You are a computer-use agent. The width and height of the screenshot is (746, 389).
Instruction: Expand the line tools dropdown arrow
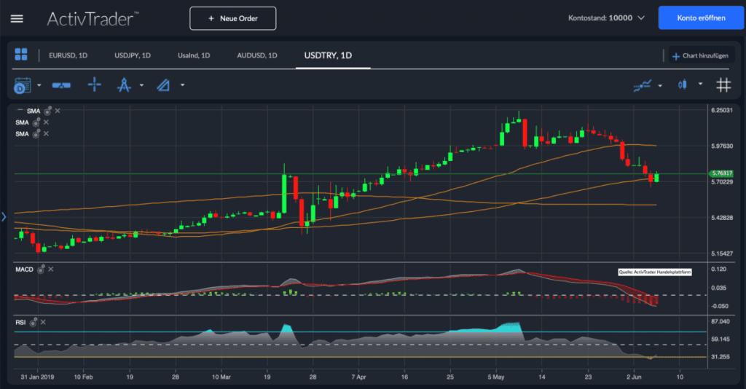pos(182,86)
